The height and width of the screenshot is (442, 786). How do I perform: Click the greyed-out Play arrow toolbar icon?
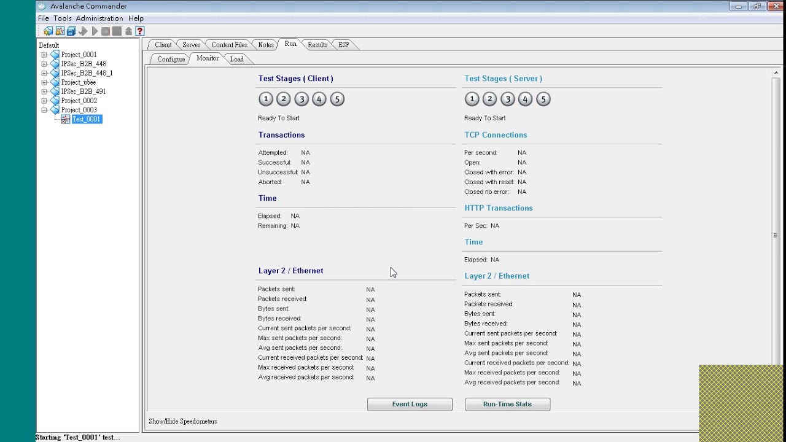tap(94, 31)
